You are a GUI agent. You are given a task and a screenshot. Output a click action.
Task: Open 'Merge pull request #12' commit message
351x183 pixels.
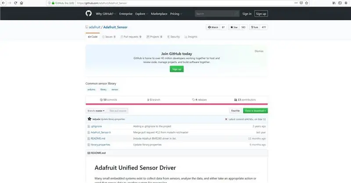pos(161,132)
